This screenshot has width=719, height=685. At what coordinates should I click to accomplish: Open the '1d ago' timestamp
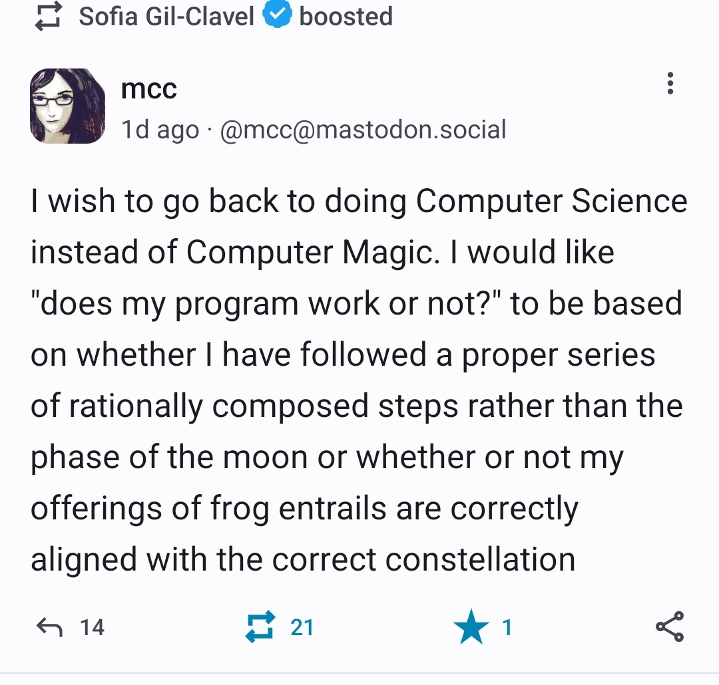click(160, 130)
